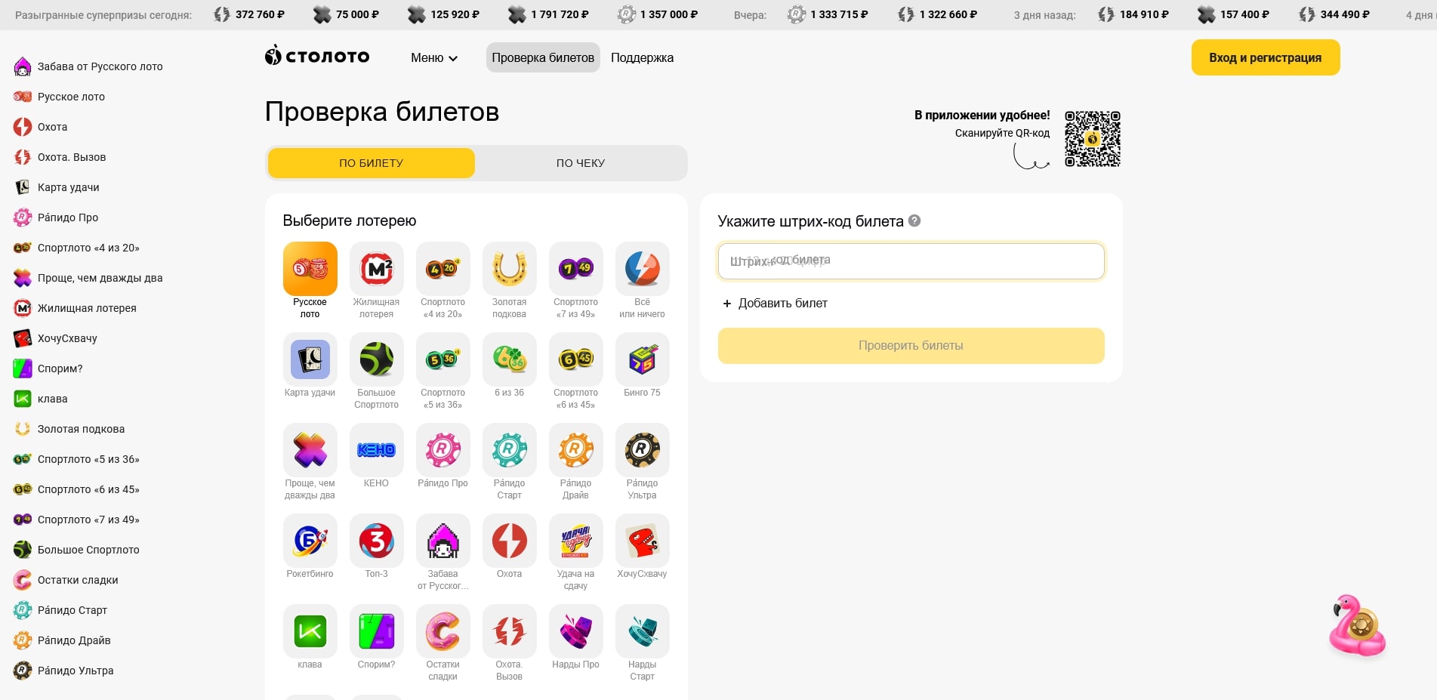Switch to the ПО БИЛЕТУ toggle option

[x=371, y=163]
